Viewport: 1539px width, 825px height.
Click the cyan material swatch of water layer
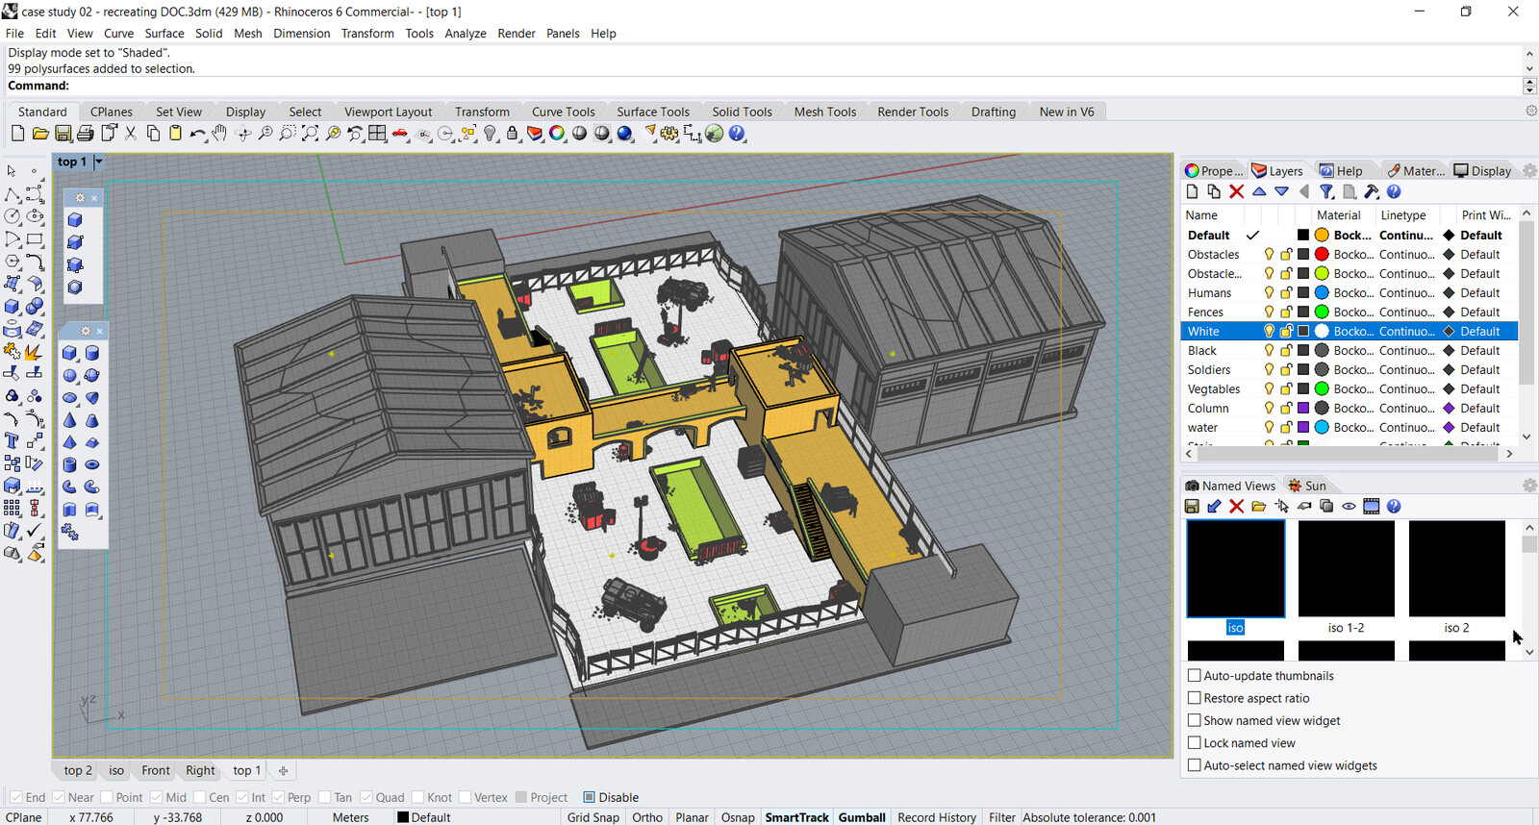pos(1322,427)
